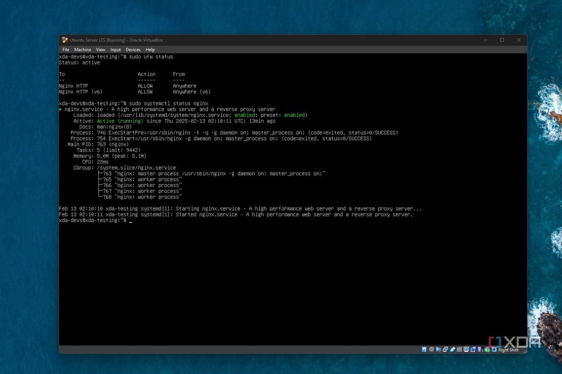Open the View menu
This screenshot has width=562, height=374.
100,49
